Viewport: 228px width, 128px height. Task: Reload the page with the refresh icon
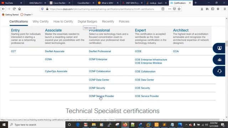14,9
